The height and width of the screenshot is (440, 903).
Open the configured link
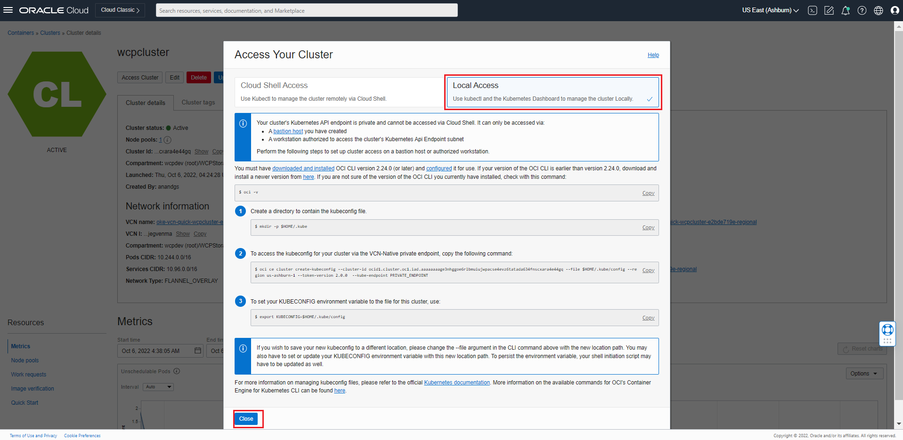pos(439,168)
